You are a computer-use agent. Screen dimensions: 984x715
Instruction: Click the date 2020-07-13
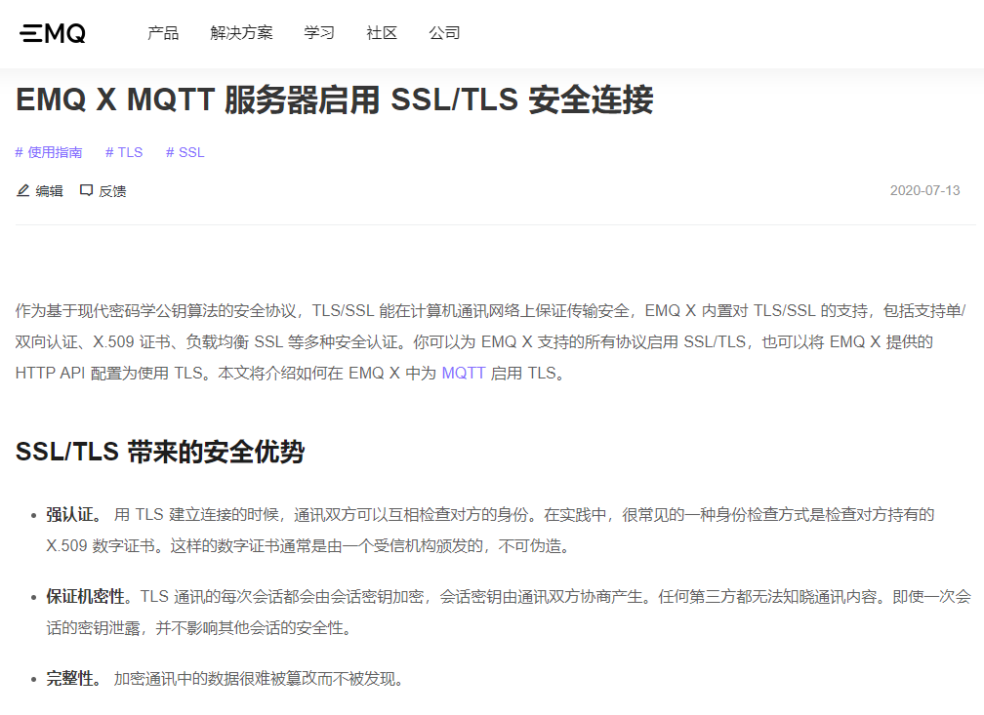[925, 190]
